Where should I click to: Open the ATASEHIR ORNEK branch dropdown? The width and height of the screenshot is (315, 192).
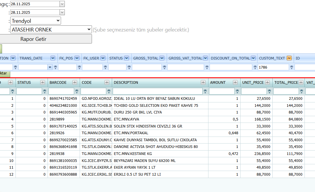pos(51,29)
